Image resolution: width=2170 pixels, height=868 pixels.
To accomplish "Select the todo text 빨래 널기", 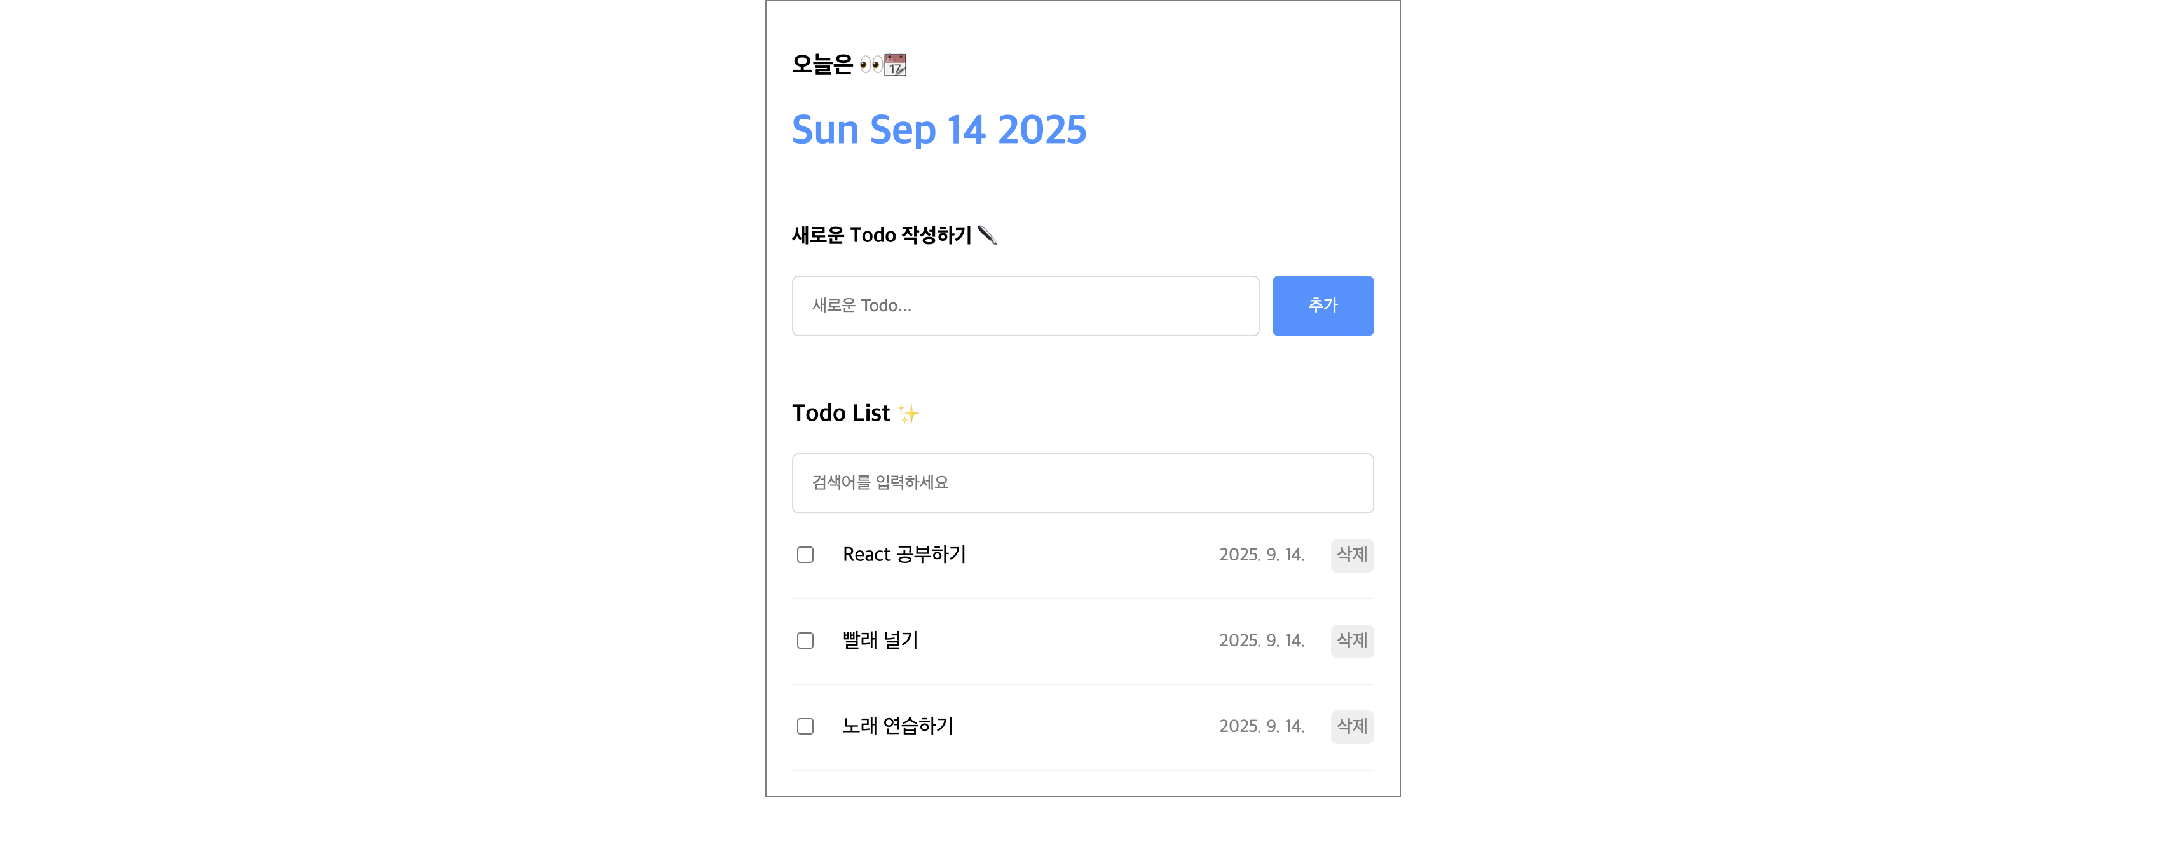I will point(880,640).
